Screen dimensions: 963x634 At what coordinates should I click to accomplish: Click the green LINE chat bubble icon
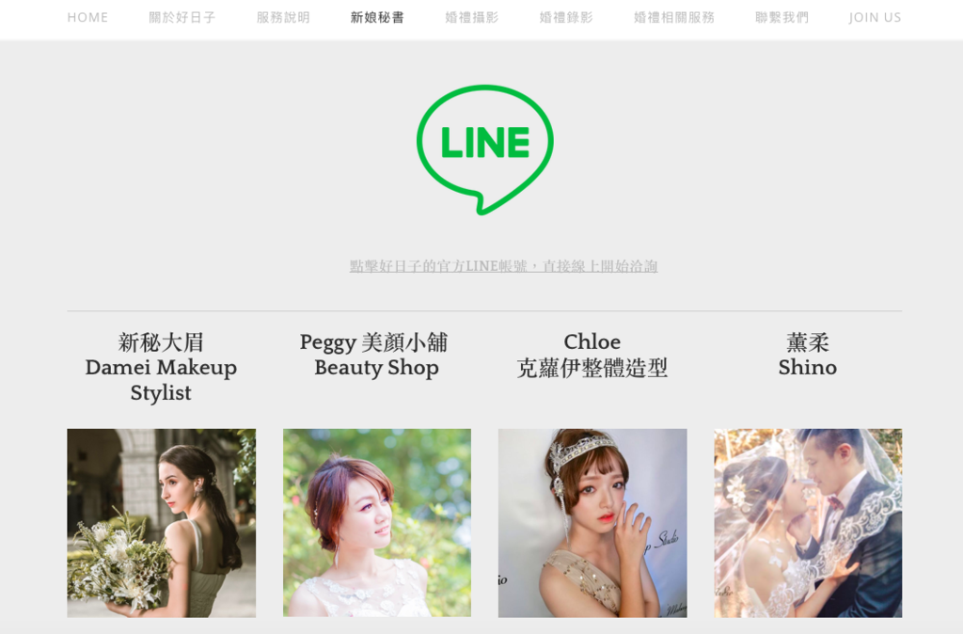pyautogui.click(x=484, y=150)
